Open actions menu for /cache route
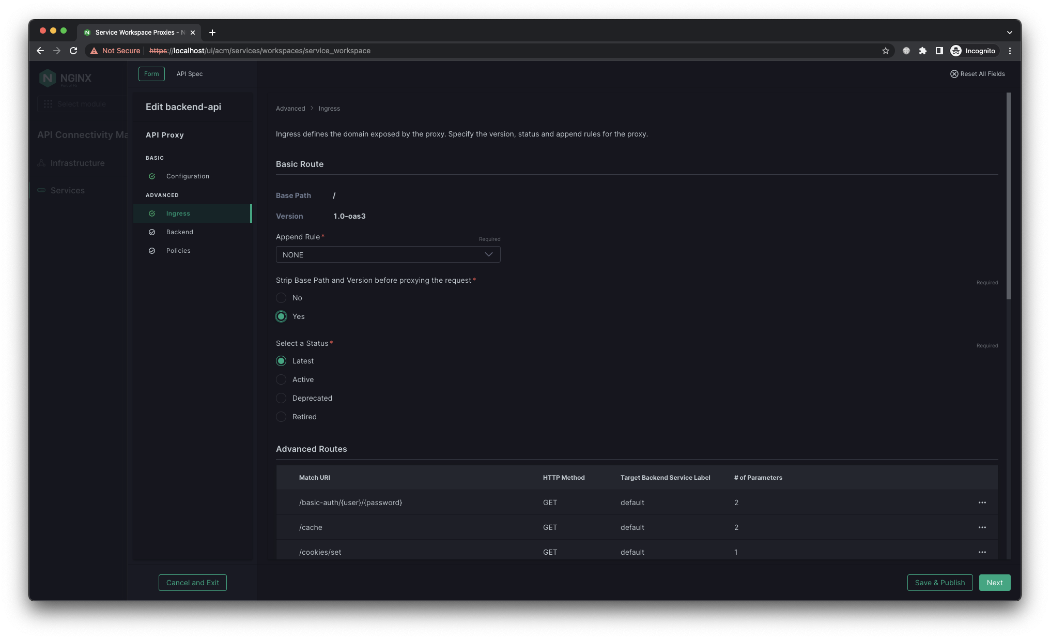Viewport: 1050px width, 639px height. click(x=982, y=527)
